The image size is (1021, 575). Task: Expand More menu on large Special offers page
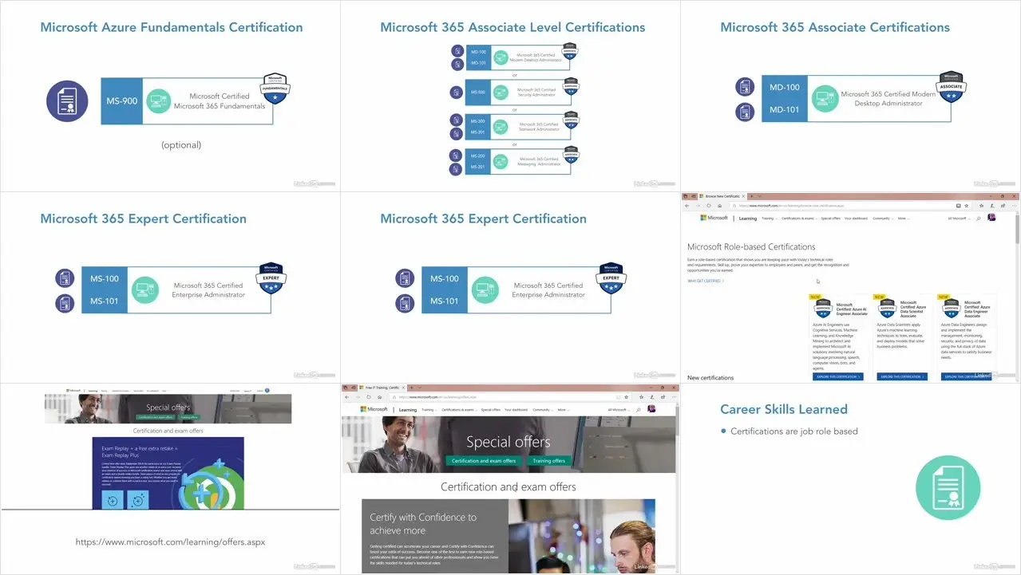coord(564,410)
